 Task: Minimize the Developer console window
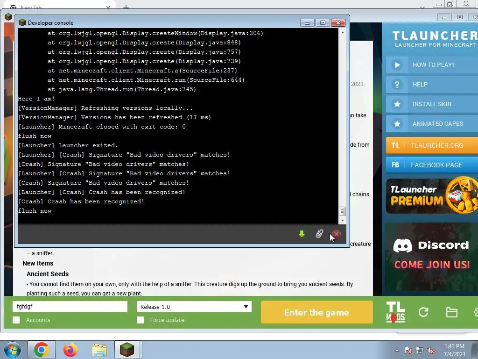tap(307, 23)
